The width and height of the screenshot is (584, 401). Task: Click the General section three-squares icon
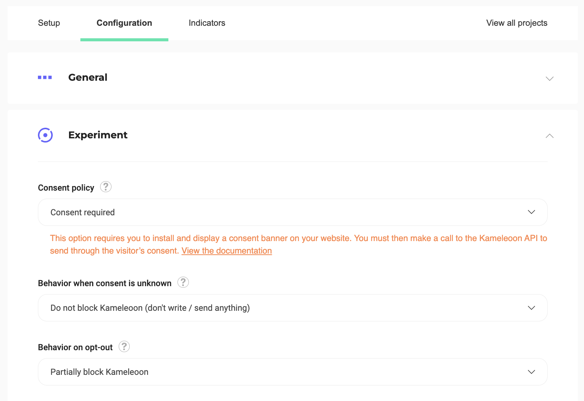coord(45,77)
